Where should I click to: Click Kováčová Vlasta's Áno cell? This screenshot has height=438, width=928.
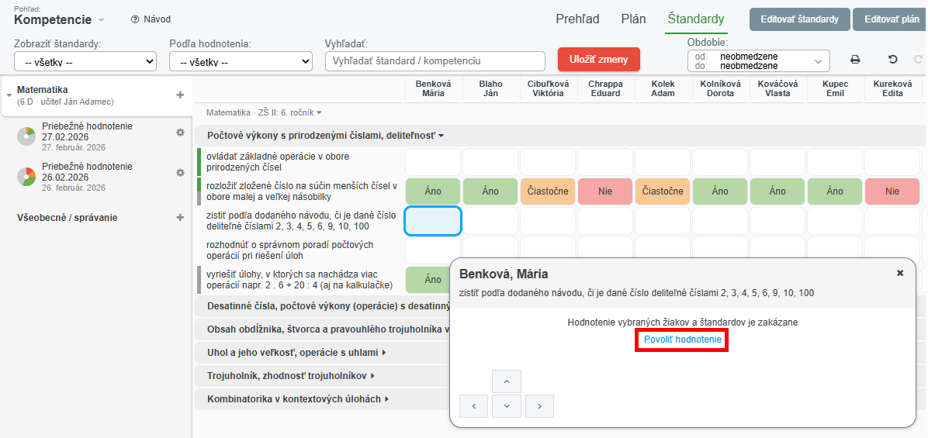tap(777, 191)
